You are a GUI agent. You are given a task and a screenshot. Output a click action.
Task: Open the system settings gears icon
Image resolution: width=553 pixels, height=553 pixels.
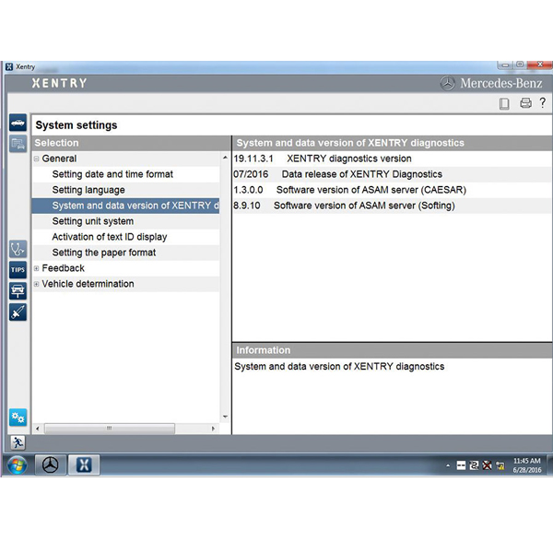(x=18, y=418)
